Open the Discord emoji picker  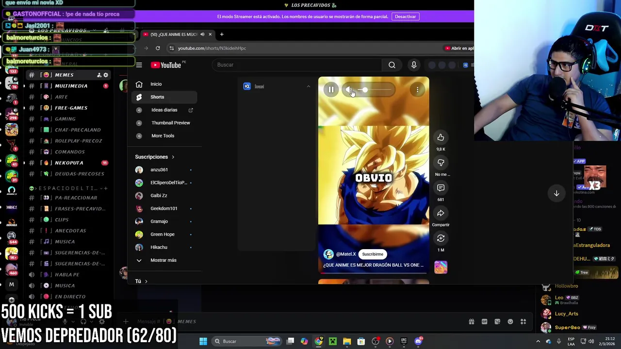point(510,322)
